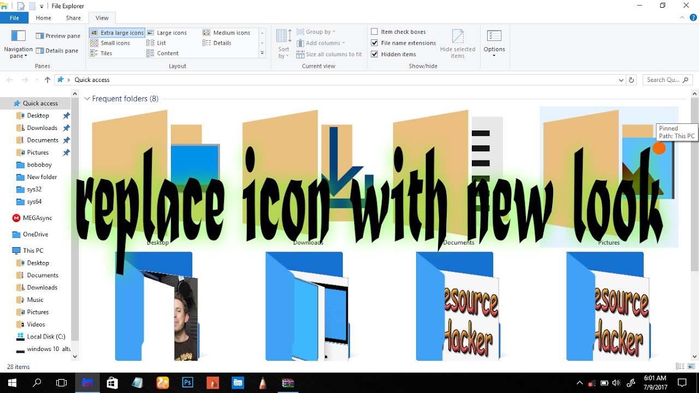The width and height of the screenshot is (699, 393).
Task: Click the Hide selected items command
Action: [x=458, y=43]
